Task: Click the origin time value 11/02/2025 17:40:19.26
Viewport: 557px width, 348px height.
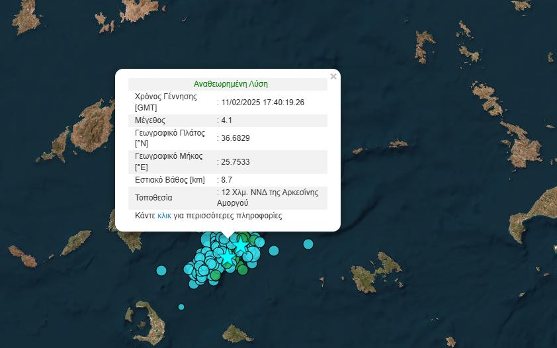Action: [x=263, y=102]
